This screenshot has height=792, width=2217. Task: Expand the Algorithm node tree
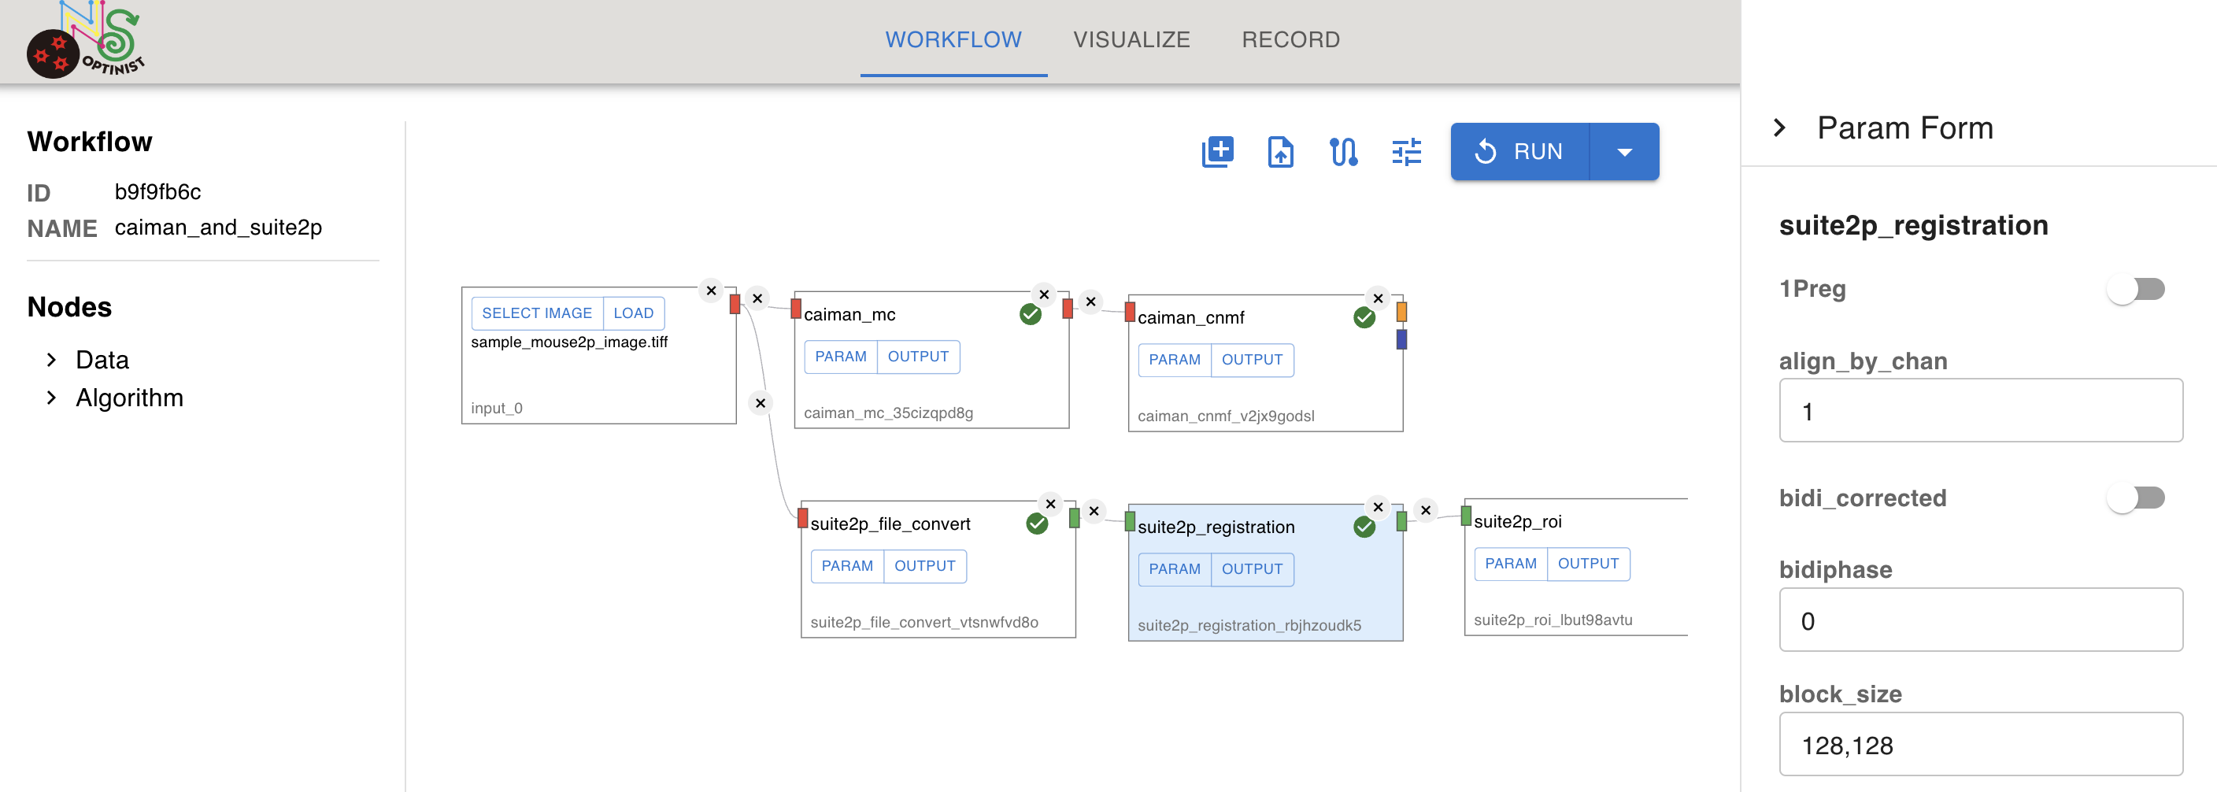[x=52, y=398]
